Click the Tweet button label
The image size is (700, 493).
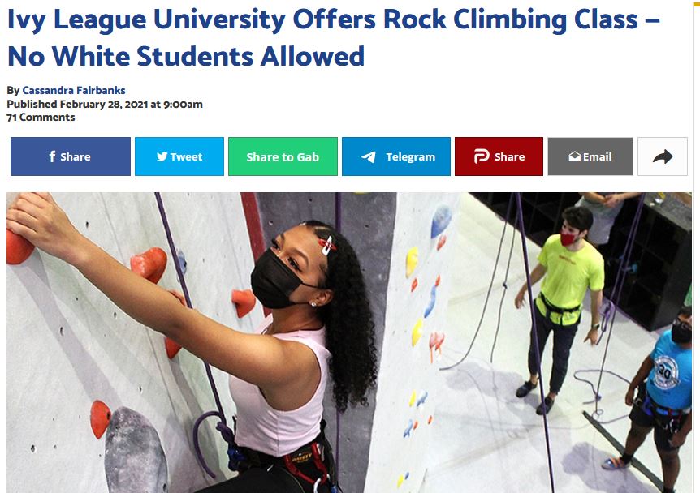click(186, 157)
